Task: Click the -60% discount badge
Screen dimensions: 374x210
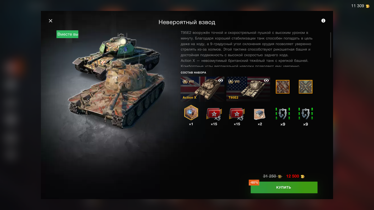Action: click(x=254, y=183)
